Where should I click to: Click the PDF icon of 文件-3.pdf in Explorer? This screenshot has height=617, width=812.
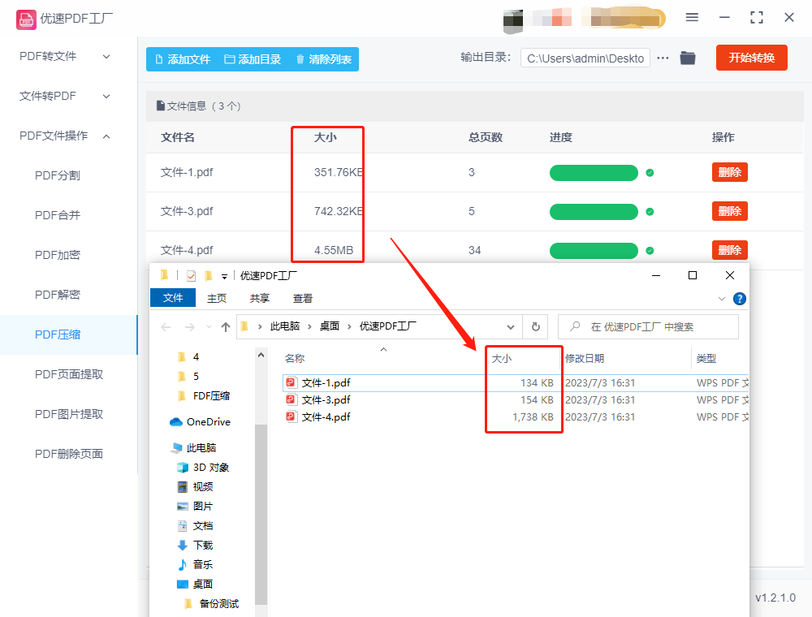point(291,399)
